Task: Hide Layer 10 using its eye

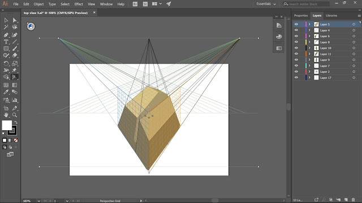Action: (296, 48)
